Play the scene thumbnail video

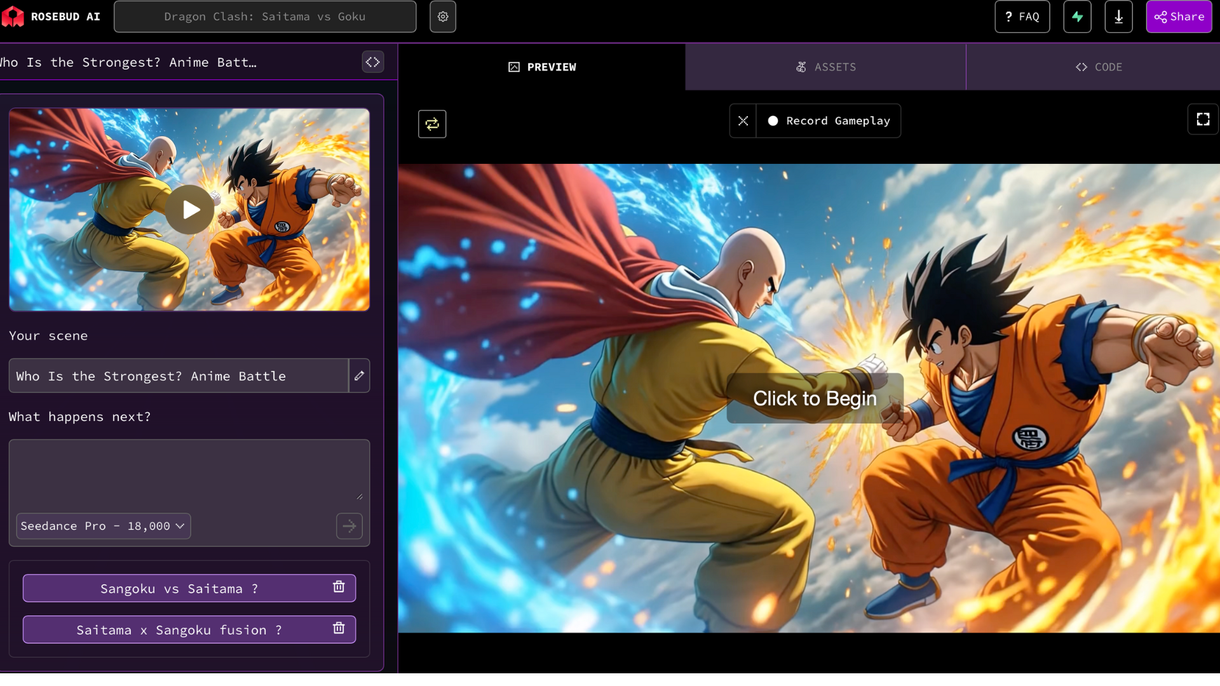coord(189,210)
